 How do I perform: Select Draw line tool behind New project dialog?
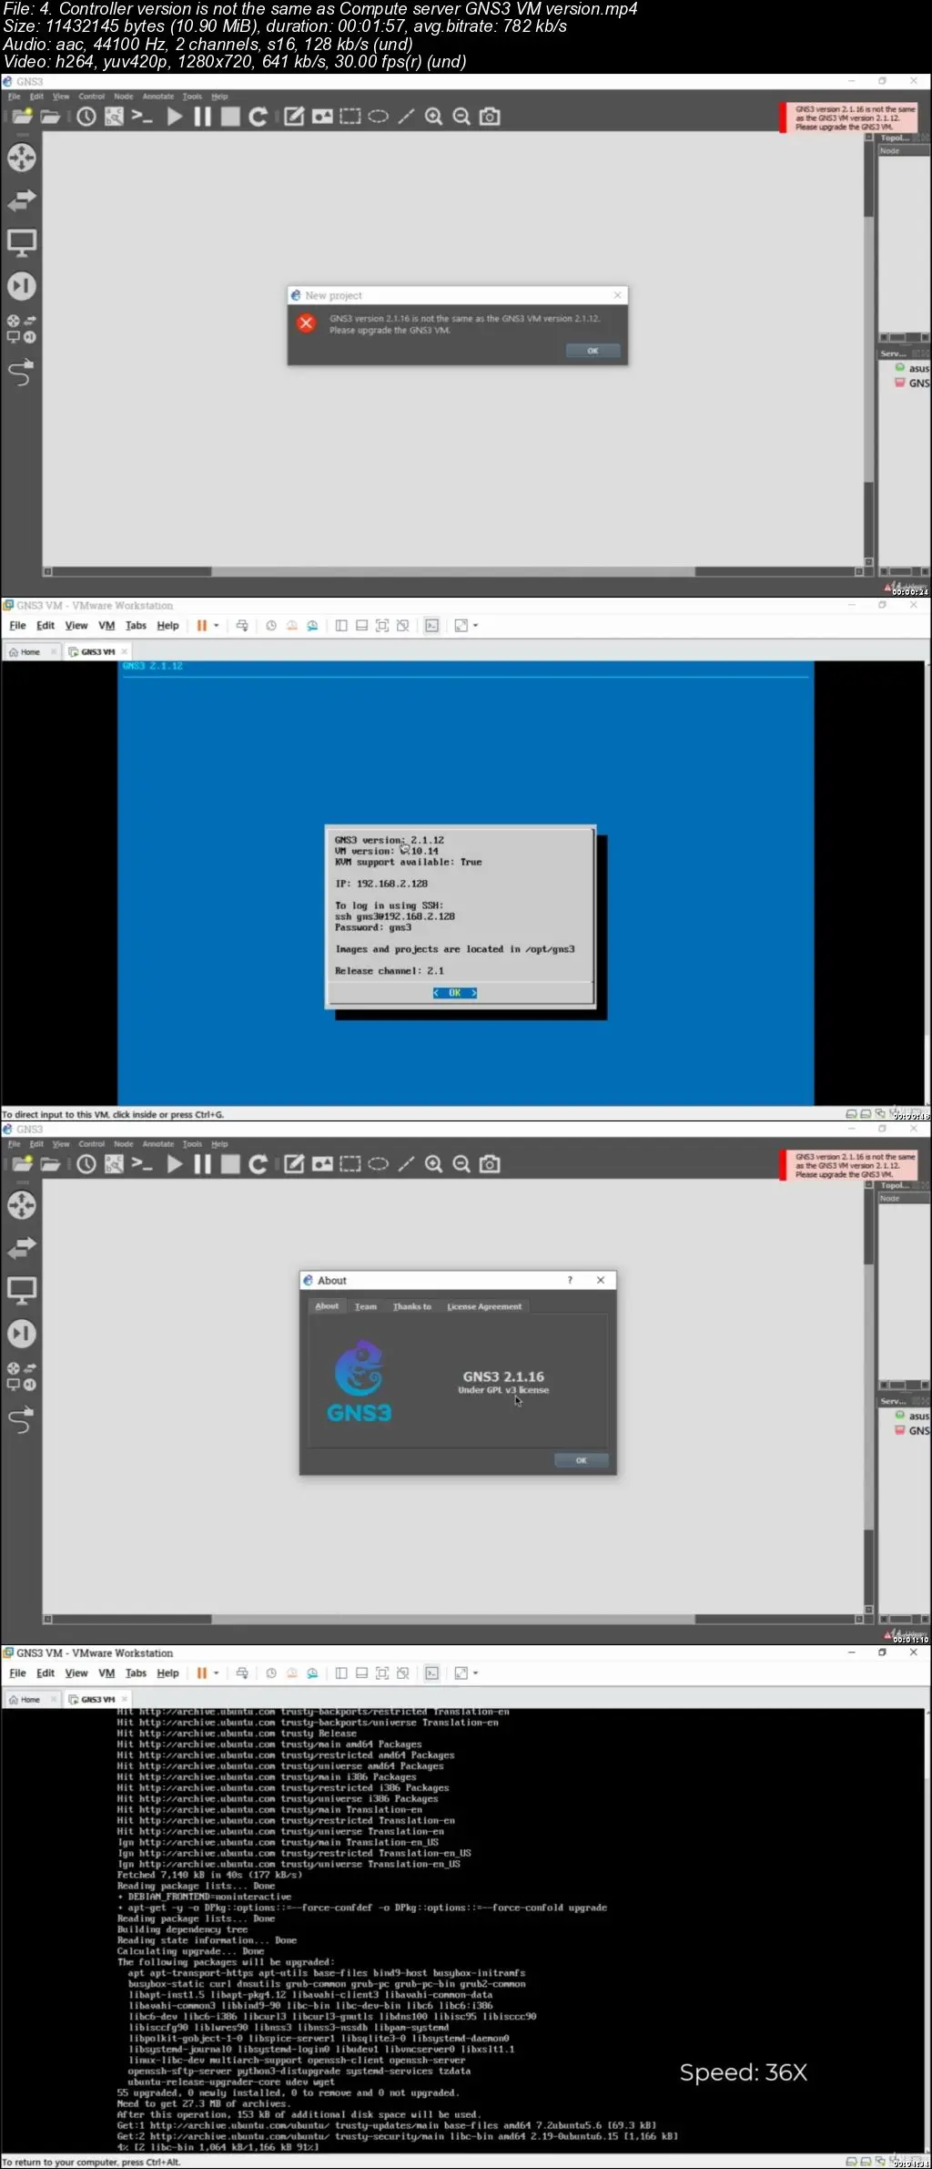(406, 117)
